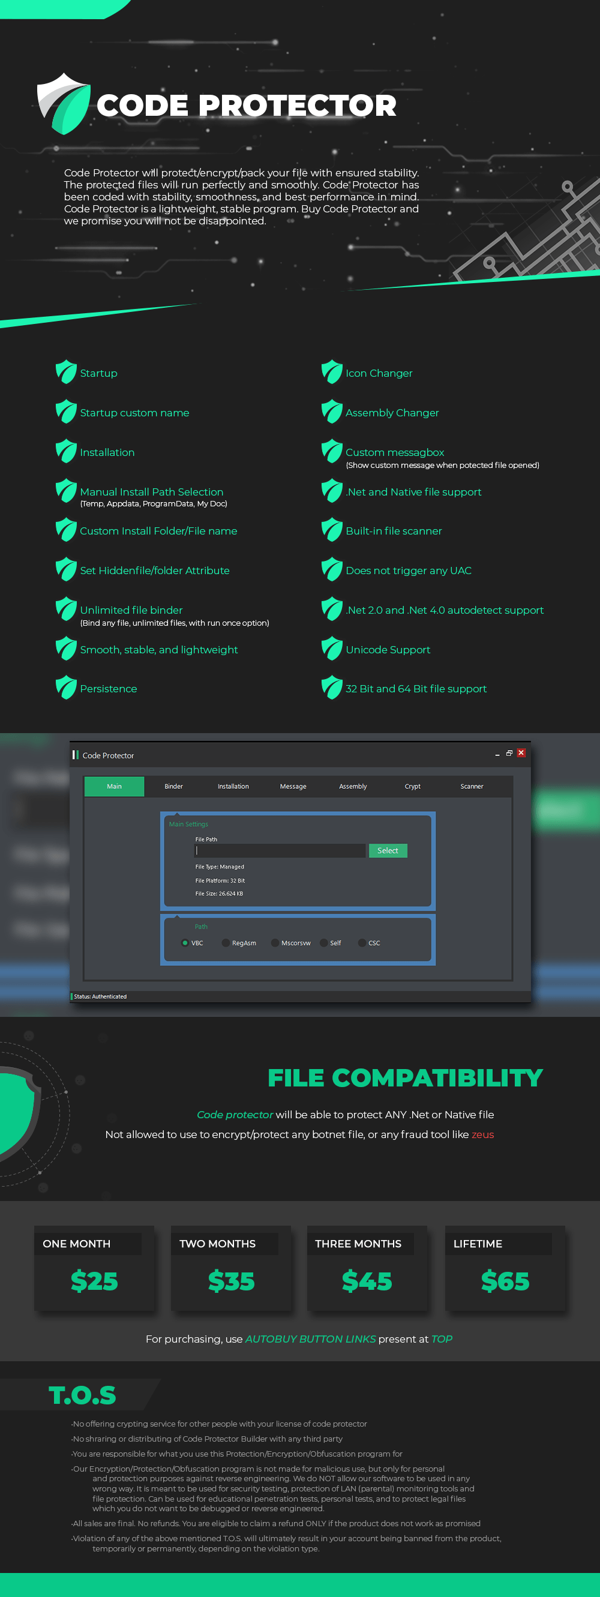Click the THREE MONTHS $45 pricing card
Viewport: 600px width, 1597px height.
[367, 1268]
